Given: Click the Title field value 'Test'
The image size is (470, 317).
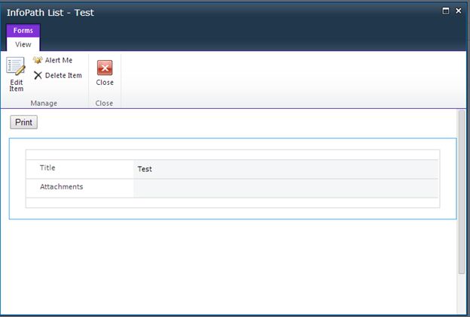Looking at the screenshot, I should pos(145,169).
